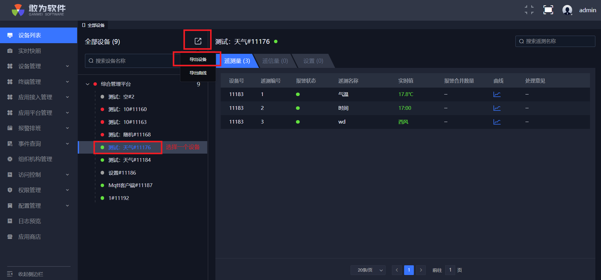Expand the 终端管理 submenu arrow
Image resolution: width=601 pixels, height=280 pixels.
click(67, 82)
